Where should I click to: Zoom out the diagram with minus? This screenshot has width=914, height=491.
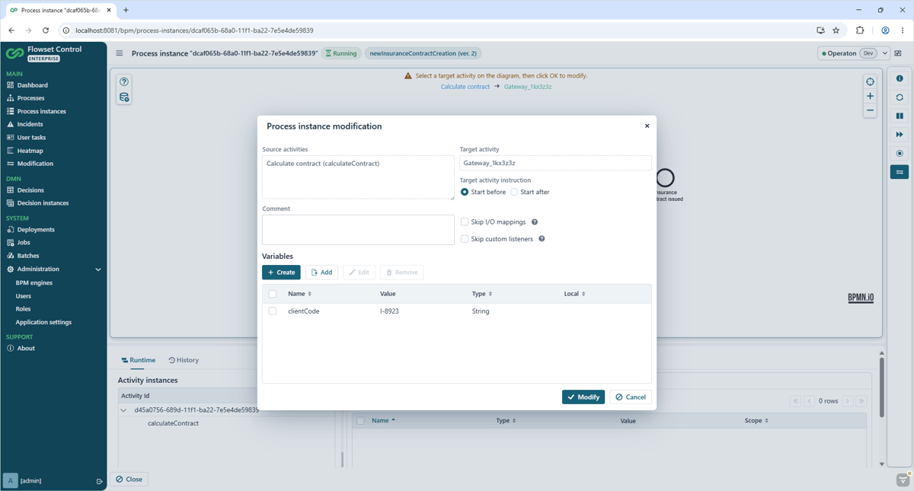click(x=870, y=110)
